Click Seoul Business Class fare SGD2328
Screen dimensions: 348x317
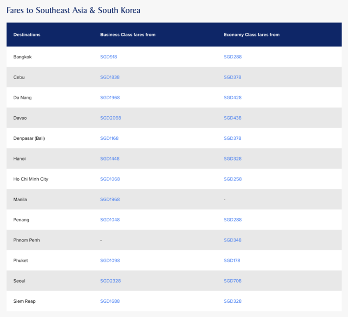[110, 281]
